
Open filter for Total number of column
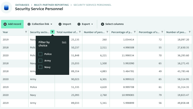[x=80, y=32]
